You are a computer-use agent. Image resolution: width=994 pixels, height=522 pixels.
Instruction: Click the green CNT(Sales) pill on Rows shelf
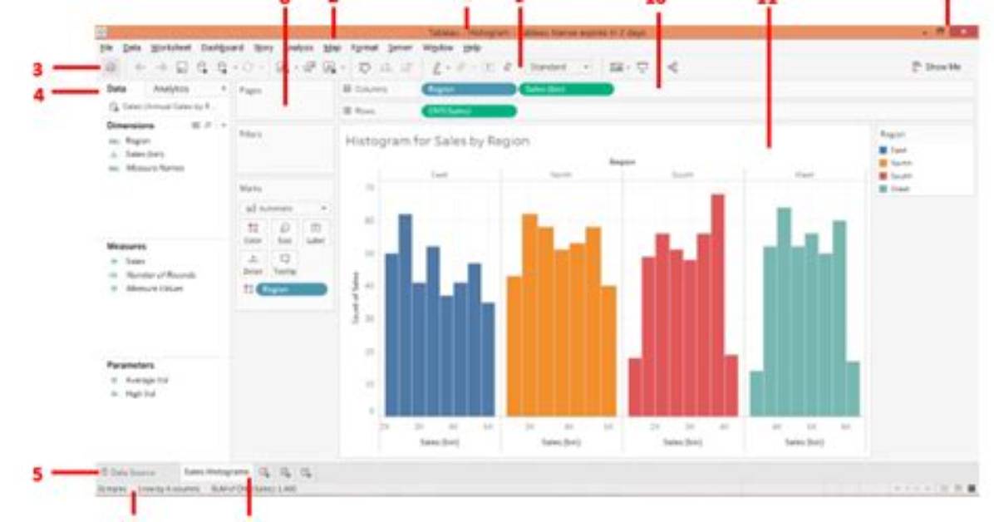[469, 111]
